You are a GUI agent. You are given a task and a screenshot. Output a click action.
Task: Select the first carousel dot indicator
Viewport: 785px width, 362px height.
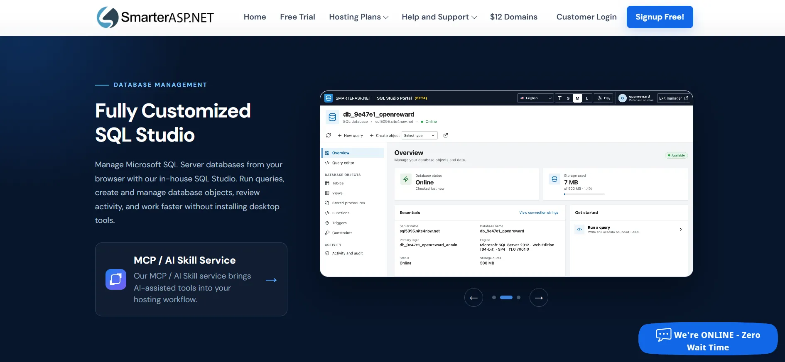(x=494, y=298)
